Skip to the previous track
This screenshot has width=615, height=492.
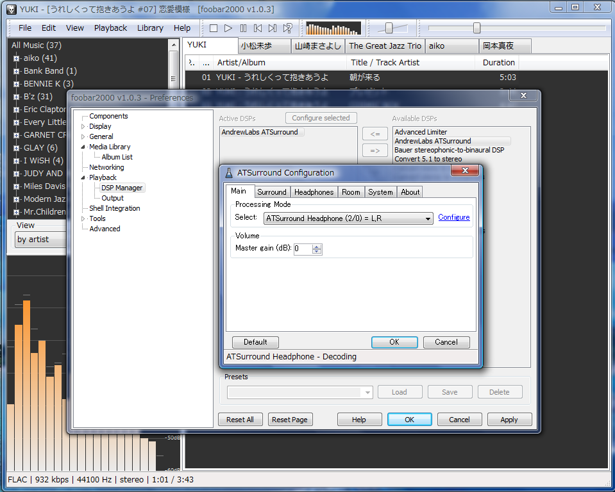tap(258, 28)
